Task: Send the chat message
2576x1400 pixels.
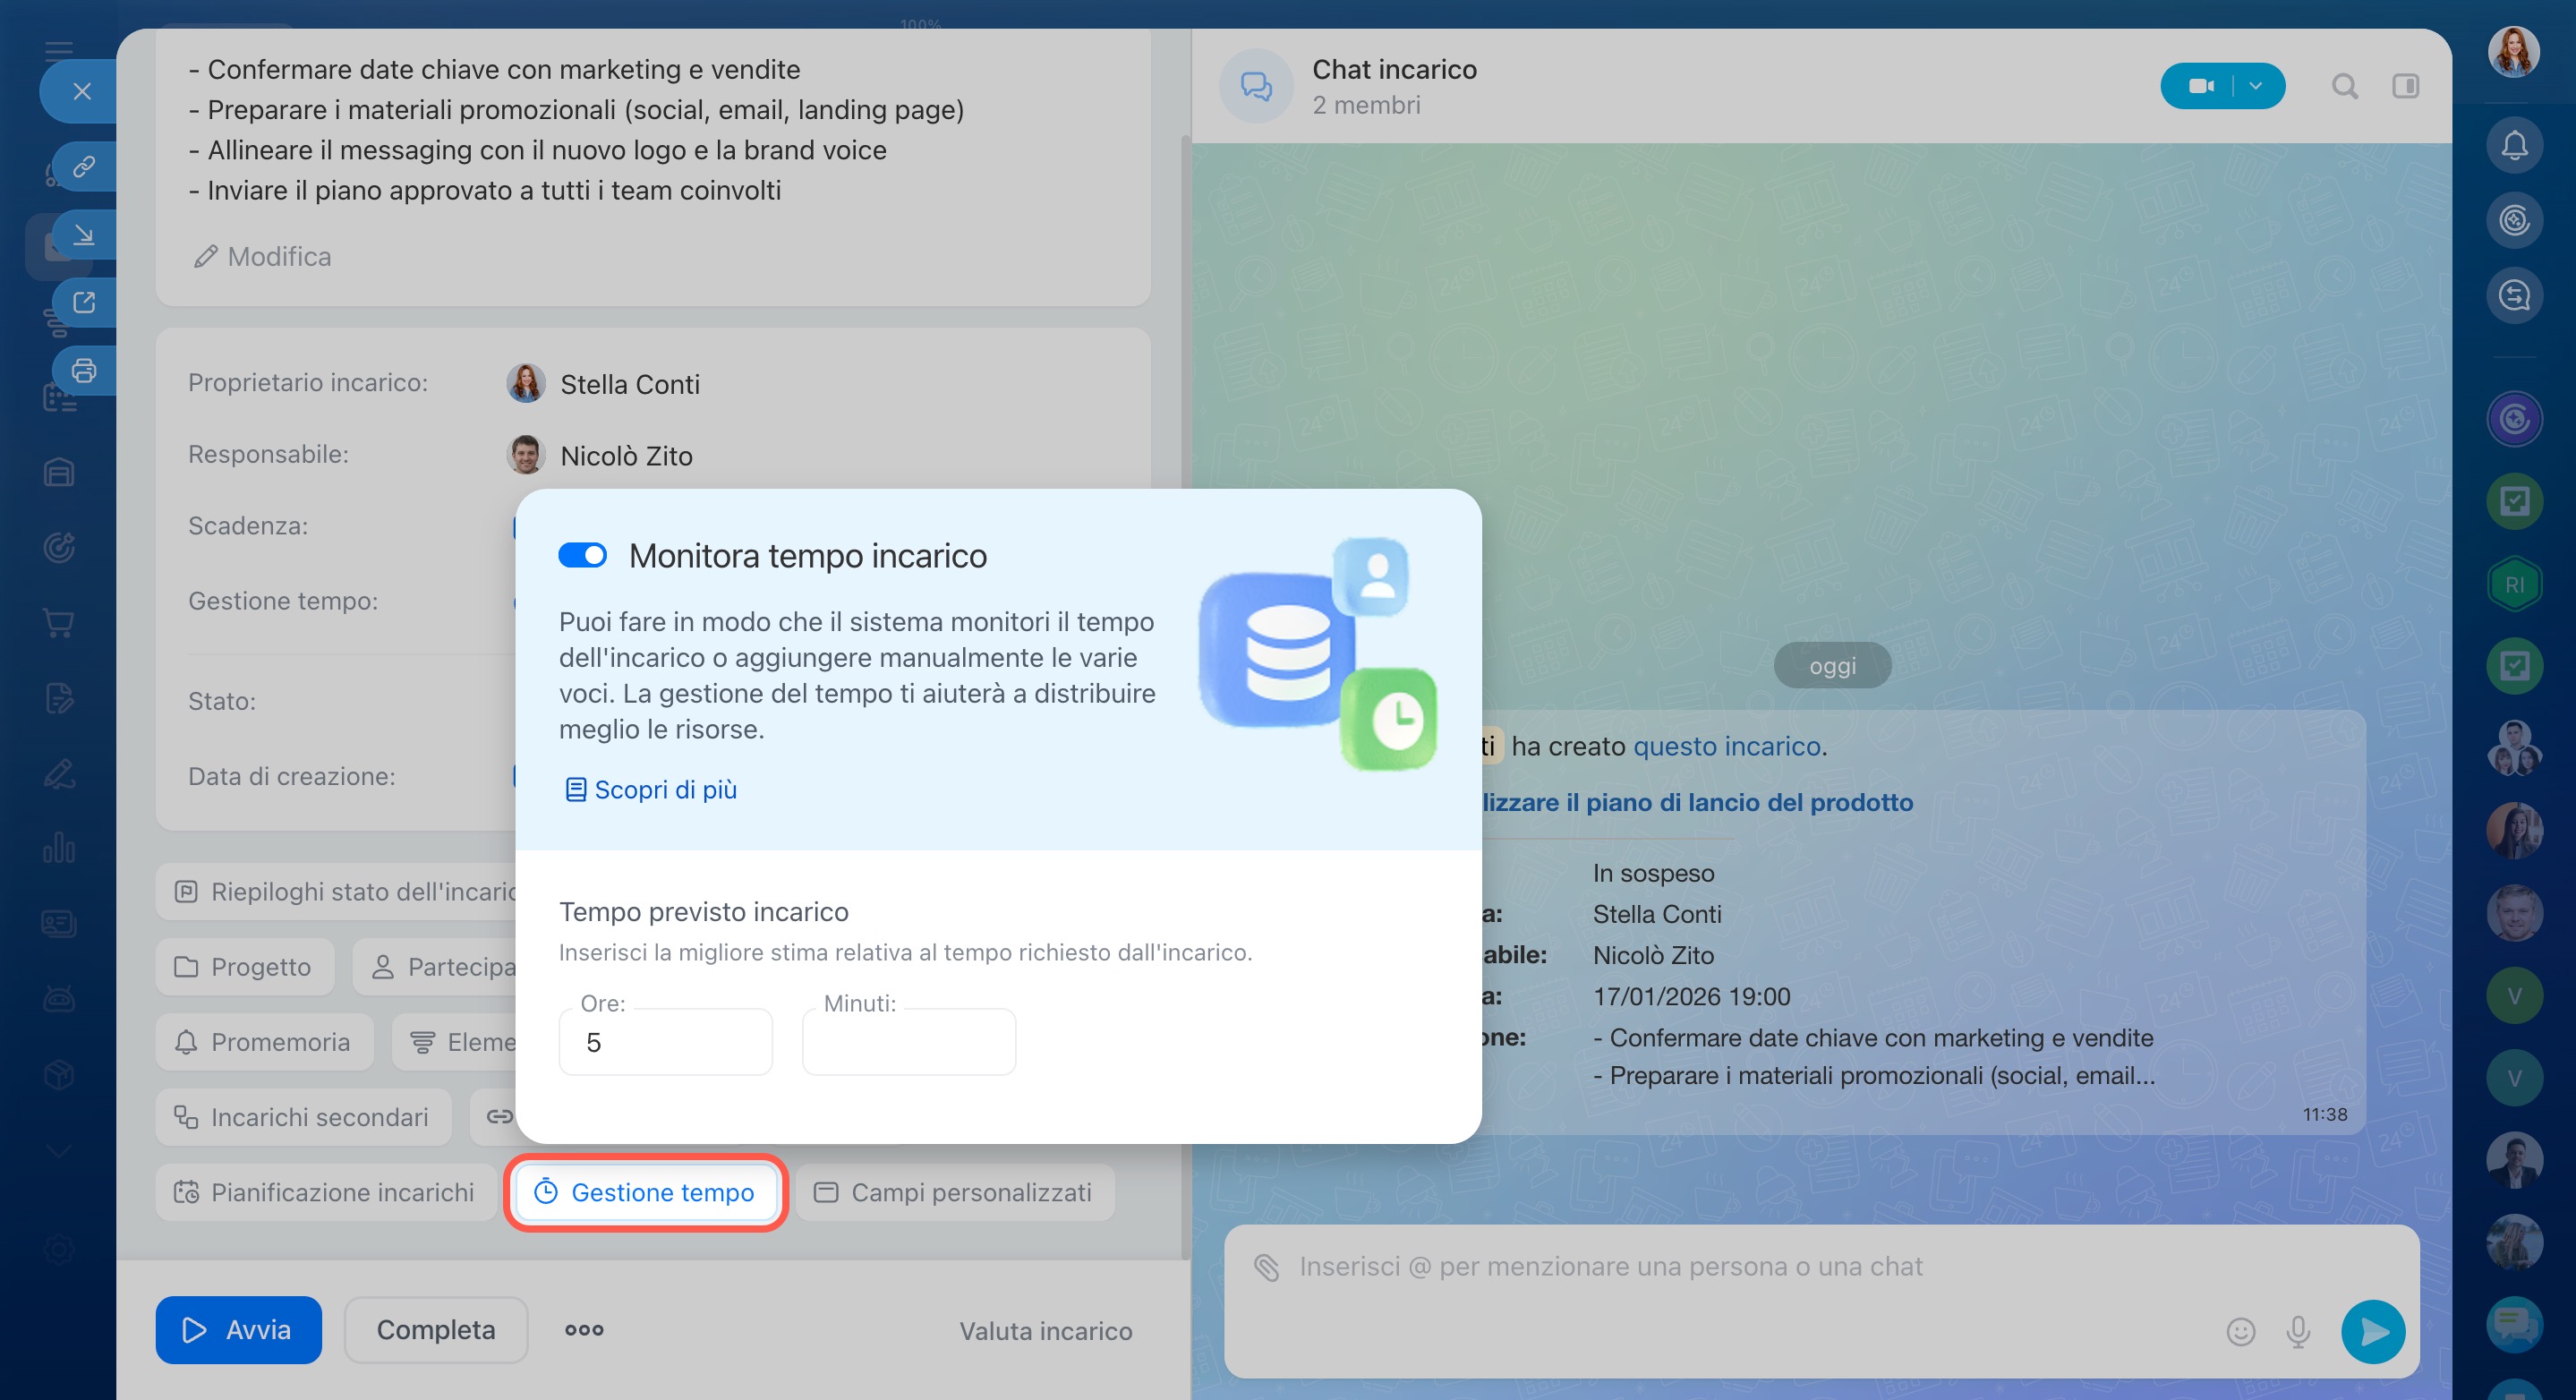Action: 2372,1331
